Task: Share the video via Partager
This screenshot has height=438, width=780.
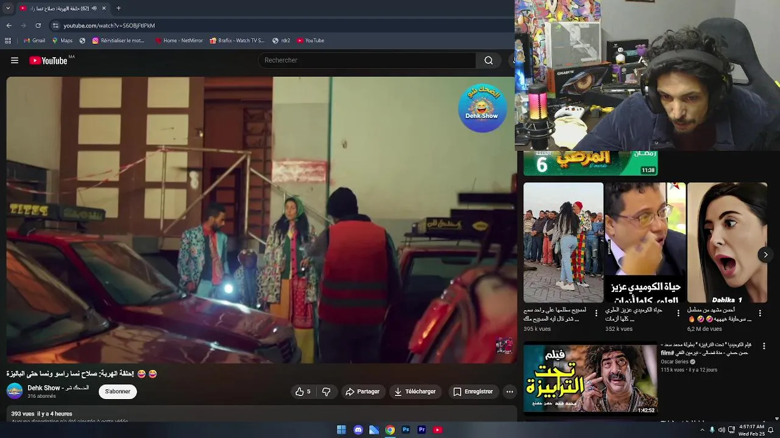Action: (x=363, y=392)
